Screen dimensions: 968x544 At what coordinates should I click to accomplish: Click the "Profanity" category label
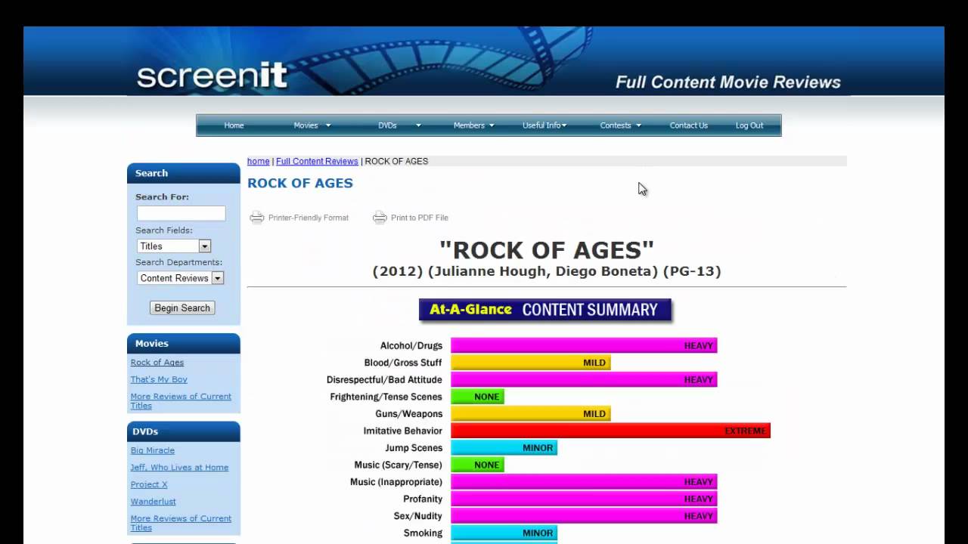coord(423,499)
